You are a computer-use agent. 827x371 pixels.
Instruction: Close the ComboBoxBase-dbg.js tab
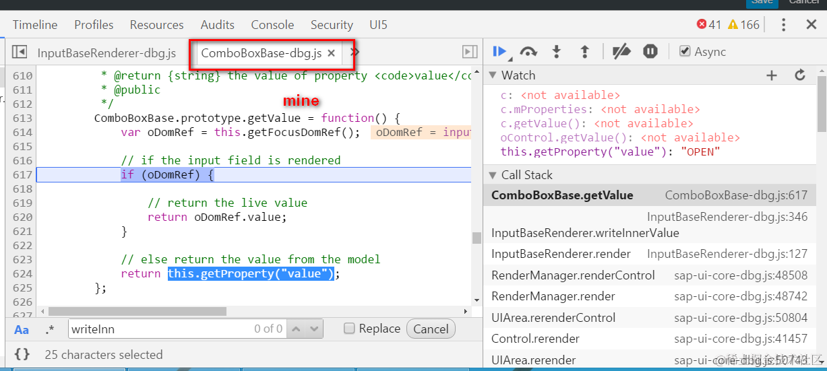point(331,53)
